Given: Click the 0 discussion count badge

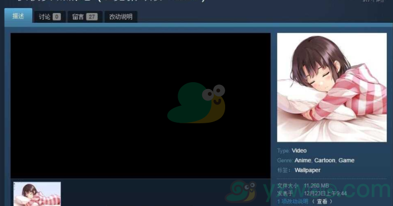Looking at the screenshot, I should pos(57,17).
